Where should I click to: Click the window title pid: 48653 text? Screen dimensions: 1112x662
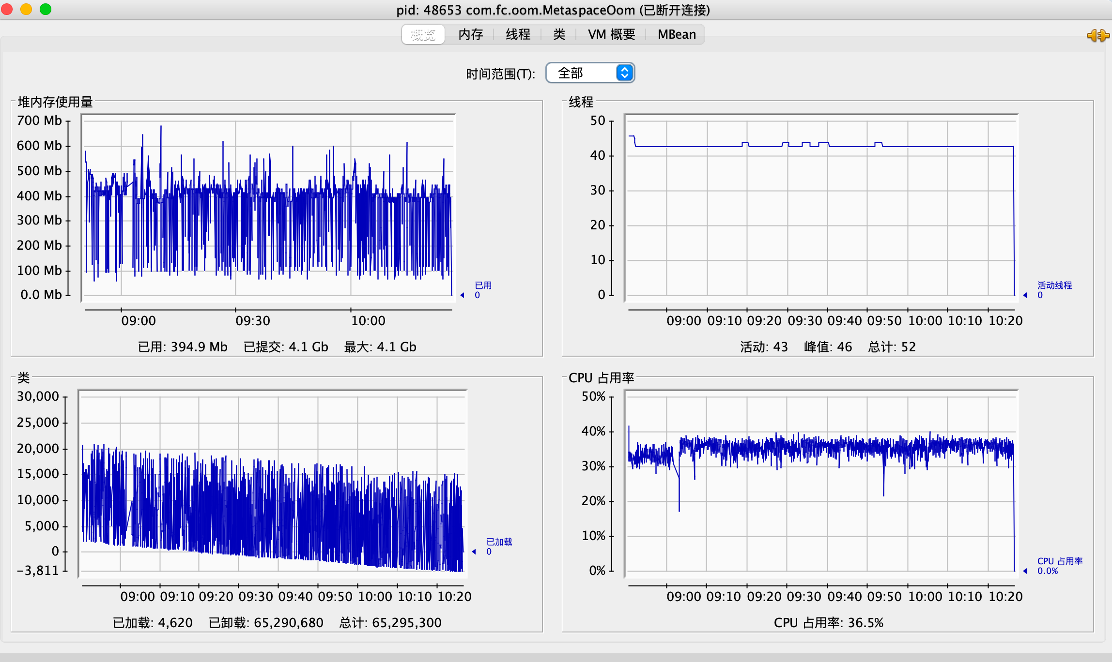[x=553, y=10]
